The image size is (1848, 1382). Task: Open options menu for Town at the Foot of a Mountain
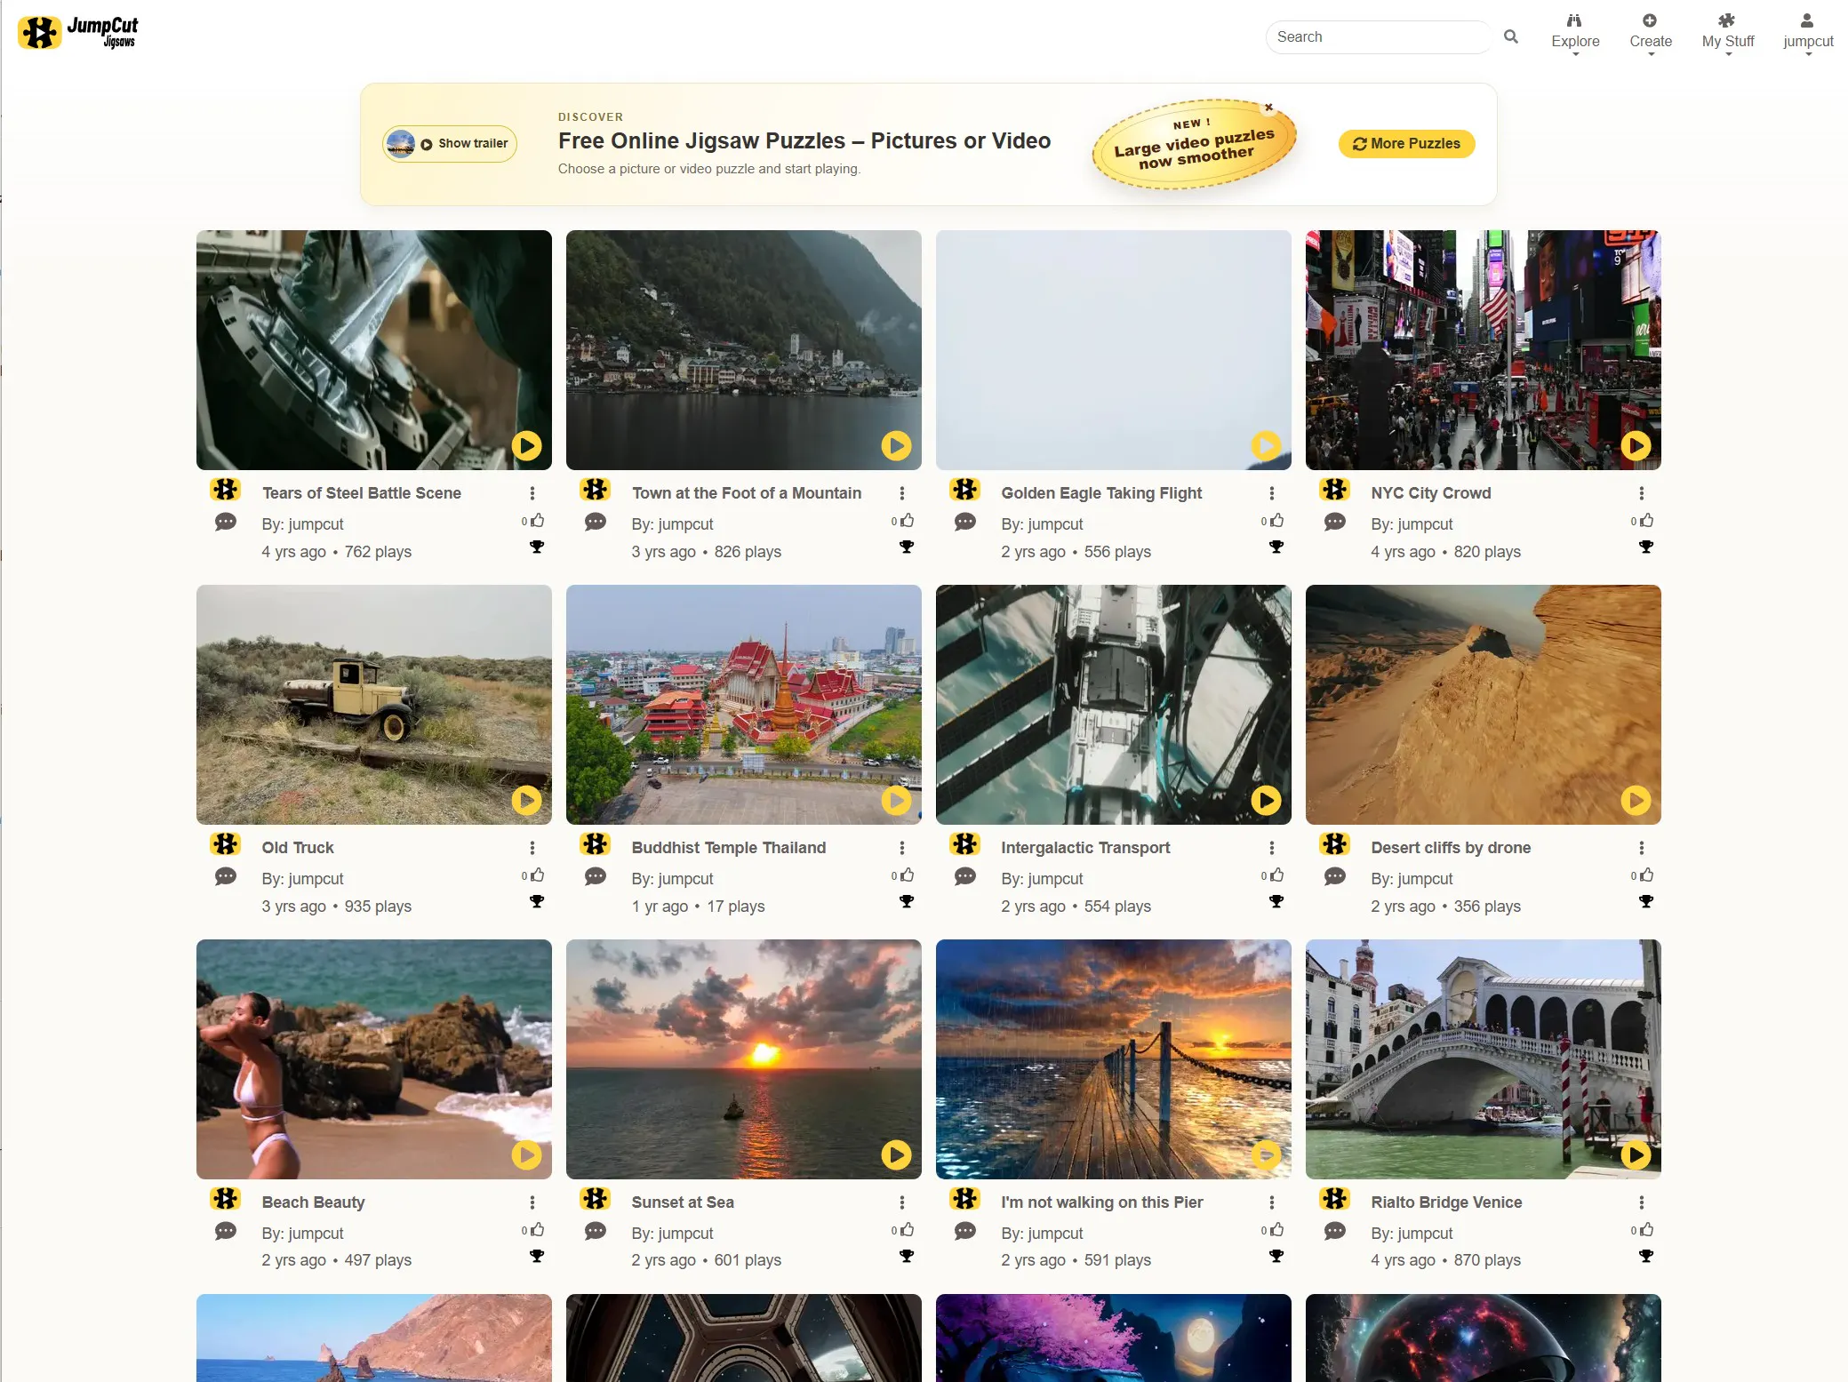click(901, 493)
